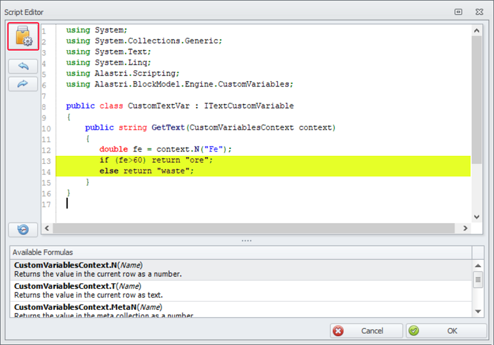This screenshot has height=345, width=494.
Task: Close the Script Editor window
Action: [x=479, y=12]
